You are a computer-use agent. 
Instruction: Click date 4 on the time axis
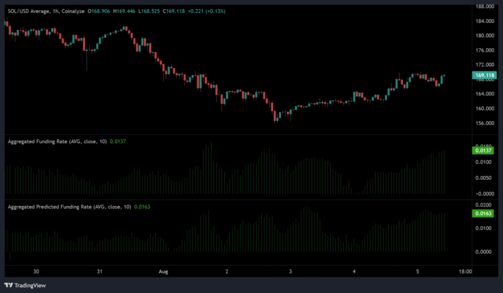click(354, 270)
